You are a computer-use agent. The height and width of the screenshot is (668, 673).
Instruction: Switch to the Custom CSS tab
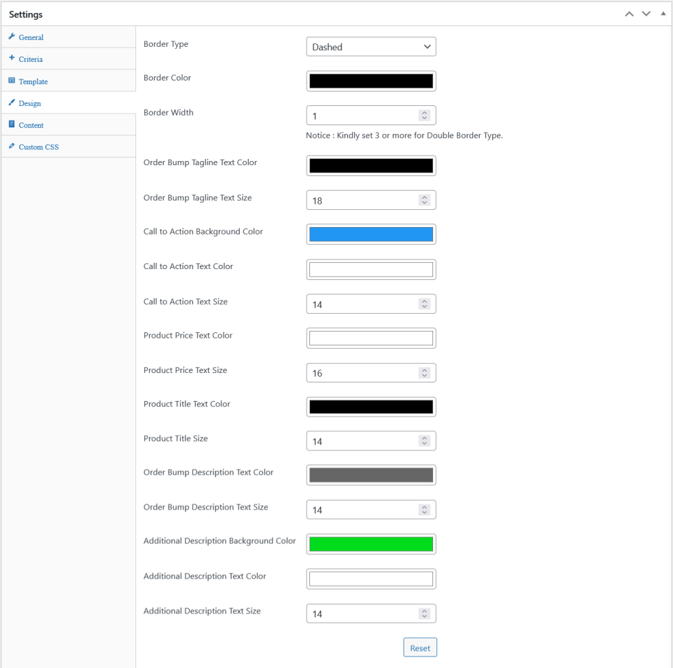[38, 147]
